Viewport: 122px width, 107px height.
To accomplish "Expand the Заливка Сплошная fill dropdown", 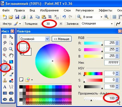I will 112,24.
